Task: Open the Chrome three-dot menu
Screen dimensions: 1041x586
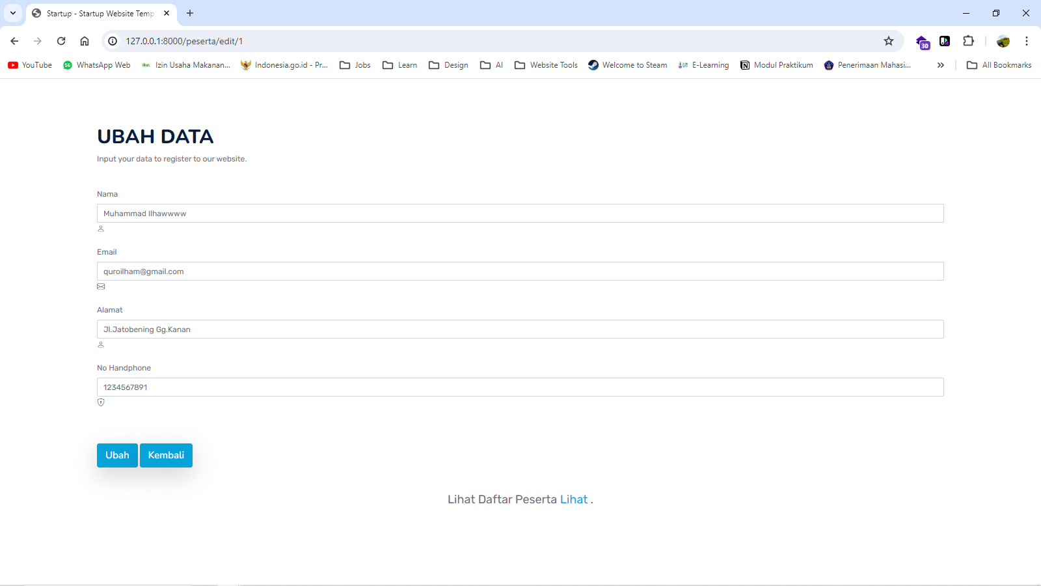Action: coord(1027,41)
